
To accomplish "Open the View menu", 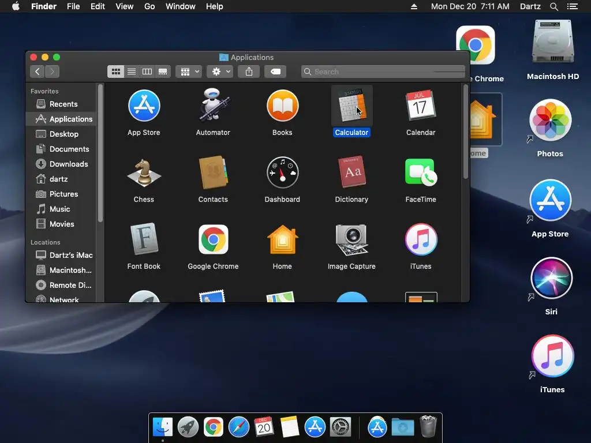I will point(125,6).
